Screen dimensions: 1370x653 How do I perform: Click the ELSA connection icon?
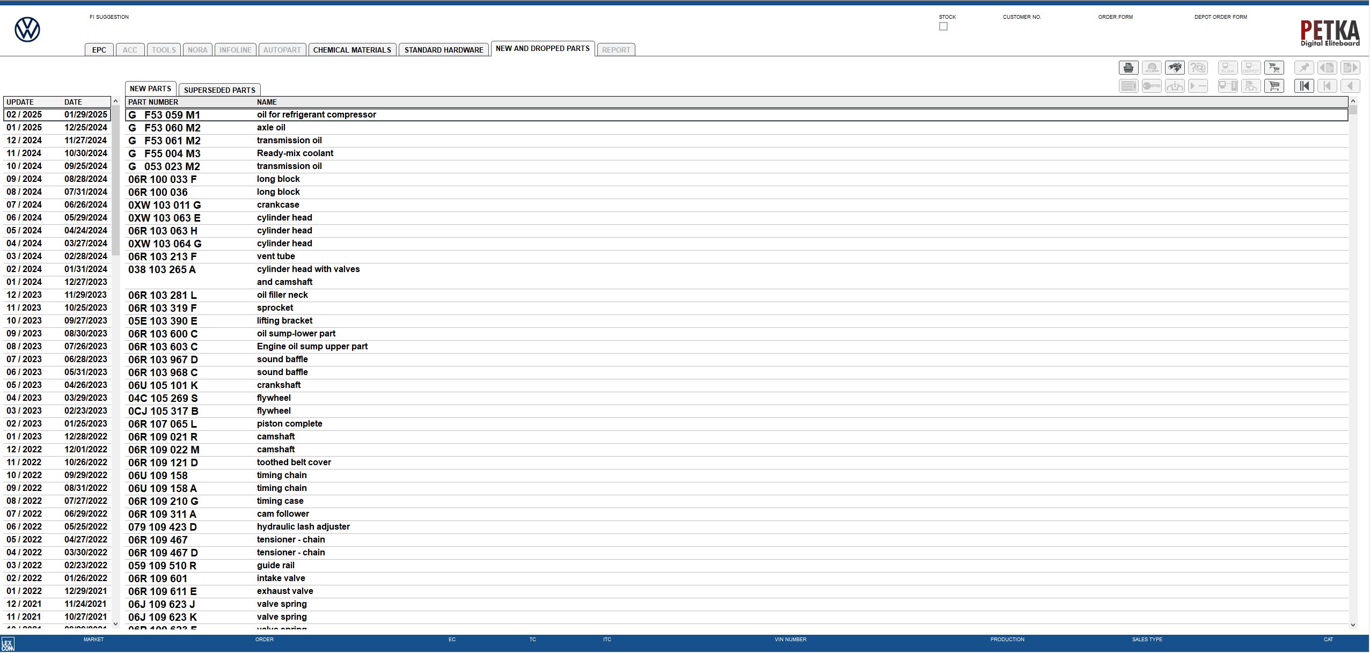tap(1228, 68)
